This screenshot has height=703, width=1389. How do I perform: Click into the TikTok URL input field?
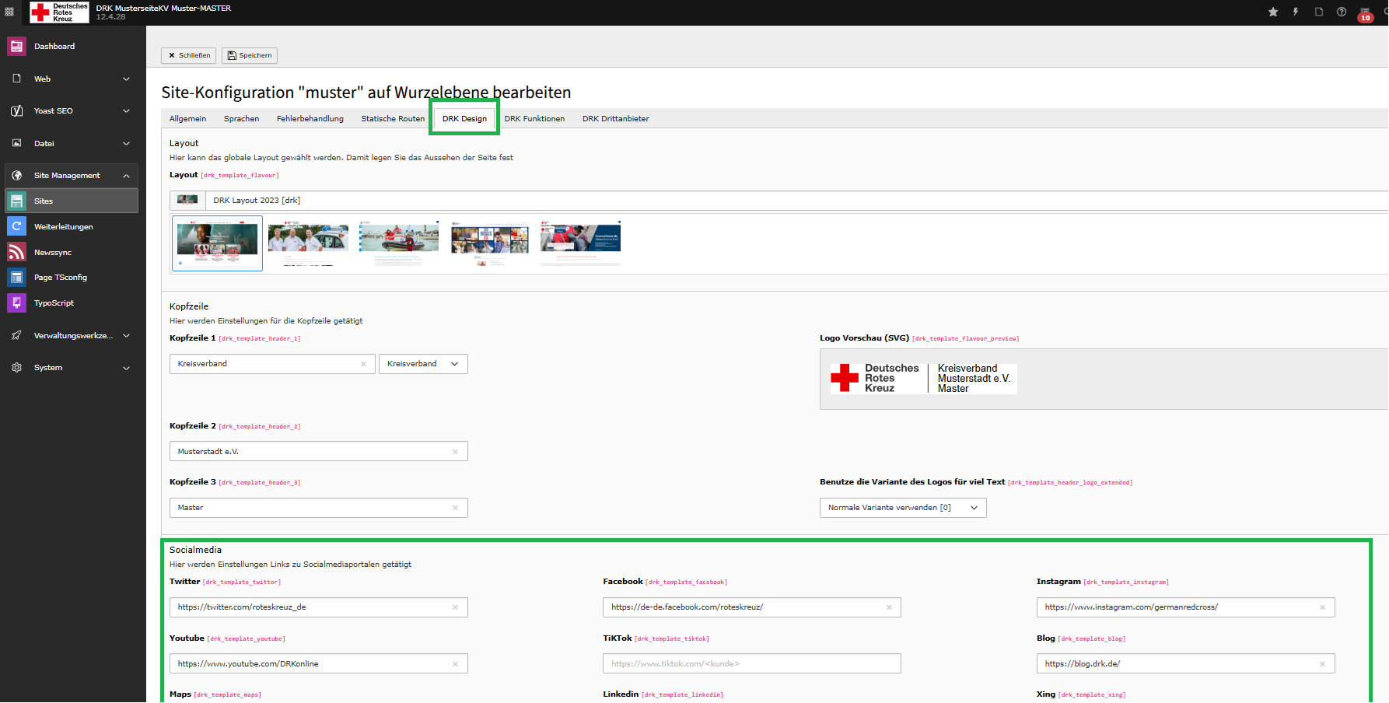(750, 664)
